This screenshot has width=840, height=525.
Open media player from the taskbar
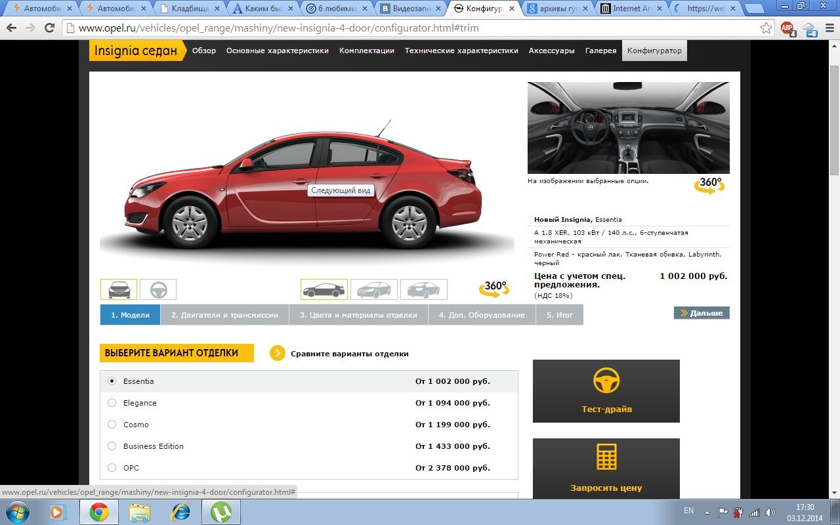(57, 512)
